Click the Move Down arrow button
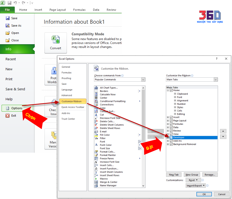Image resolution: width=232 pixels, height=199 pixels. [223, 137]
